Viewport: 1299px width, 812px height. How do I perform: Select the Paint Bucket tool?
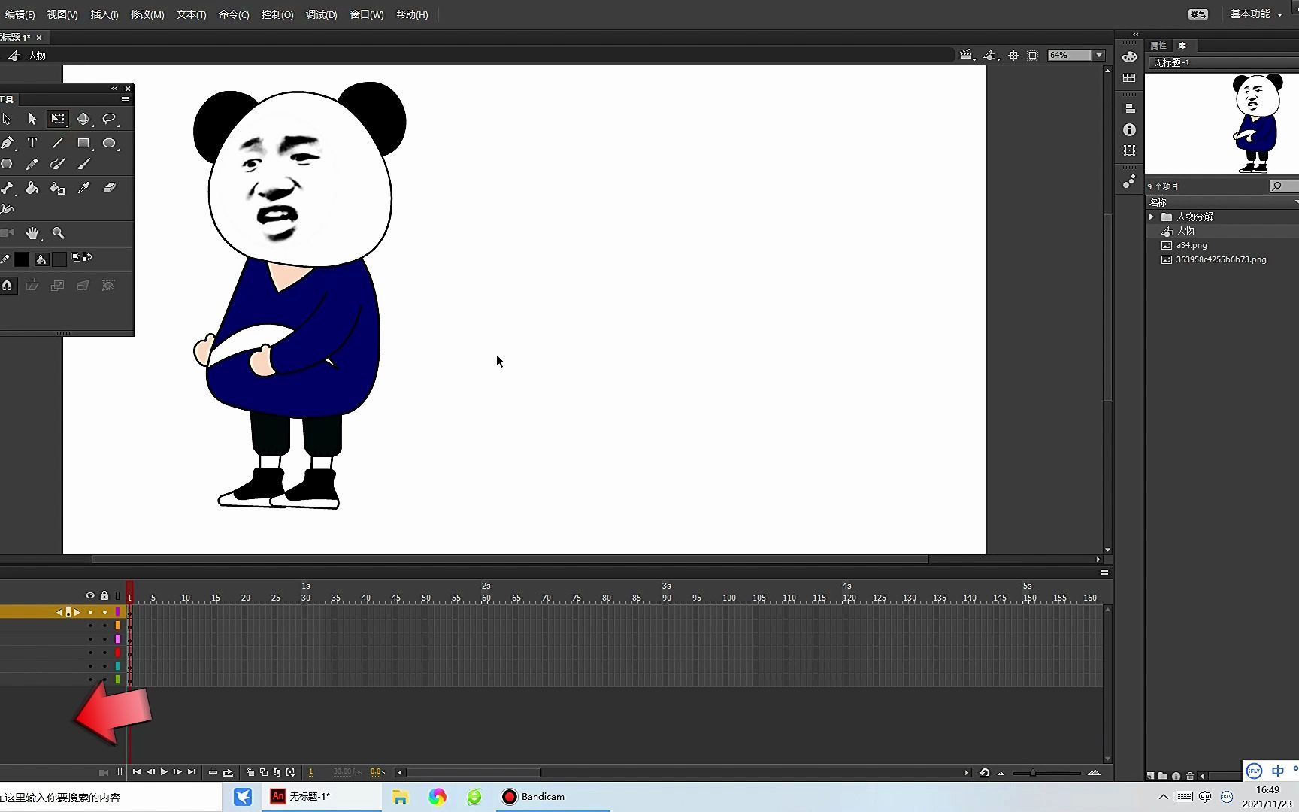point(32,188)
